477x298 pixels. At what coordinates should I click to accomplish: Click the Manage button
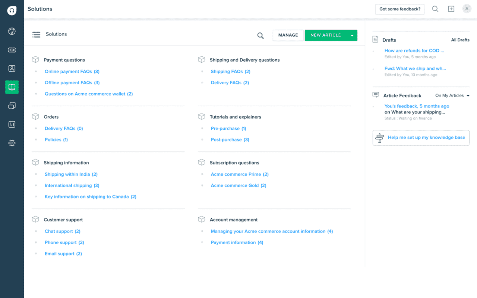coord(288,35)
